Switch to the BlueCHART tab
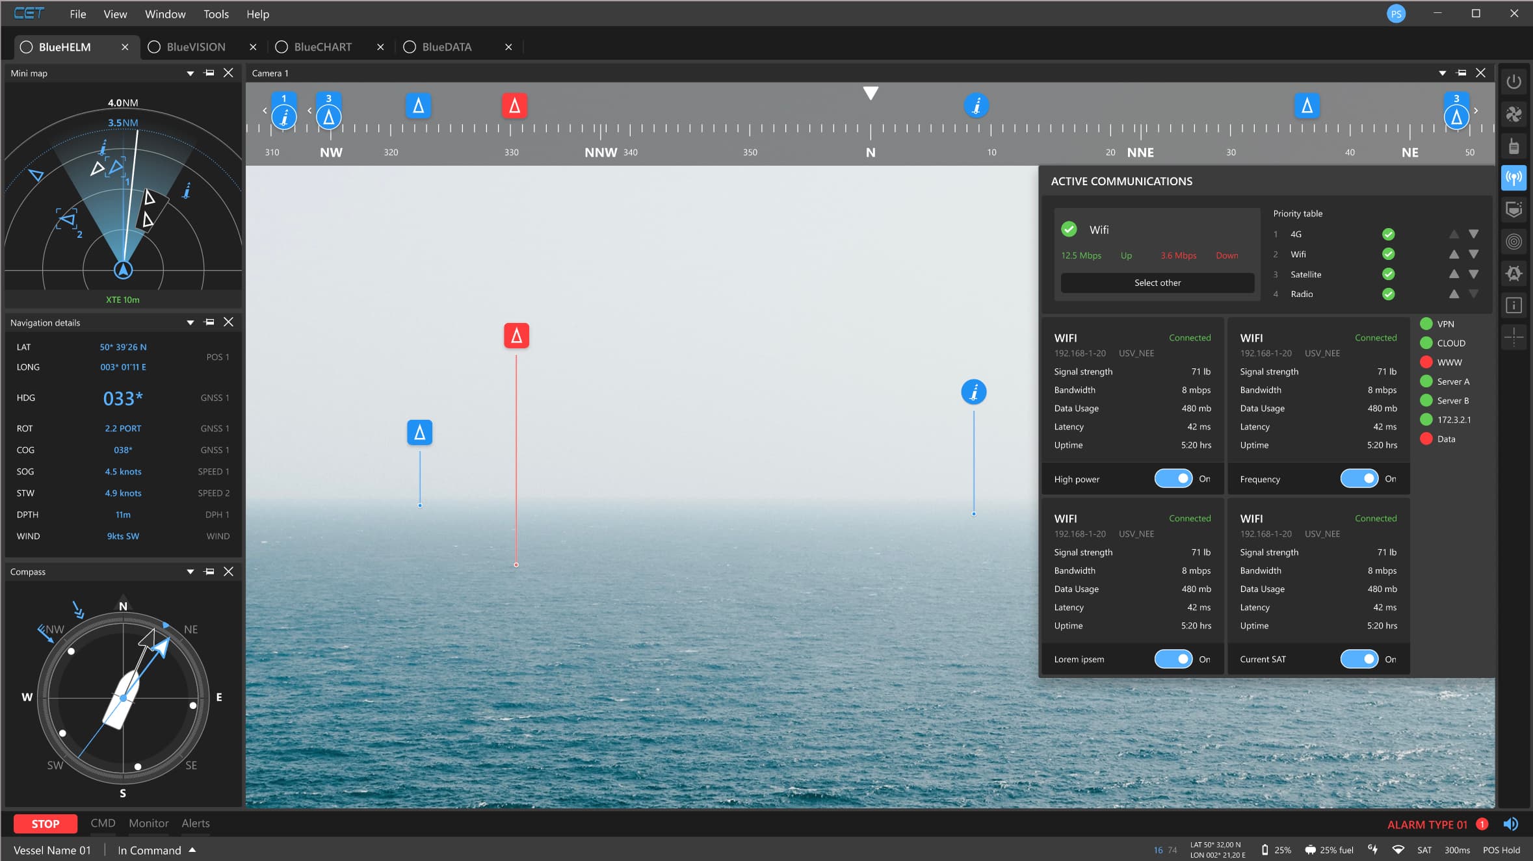This screenshot has height=861, width=1533. coord(322,47)
